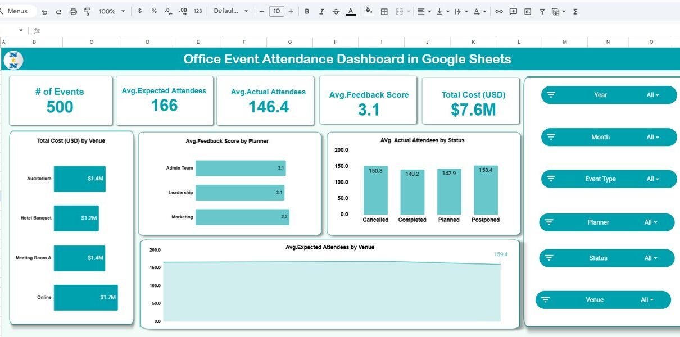Click the font size input field
Image resolution: width=680 pixels, height=337 pixels.
(x=276, y=11)
